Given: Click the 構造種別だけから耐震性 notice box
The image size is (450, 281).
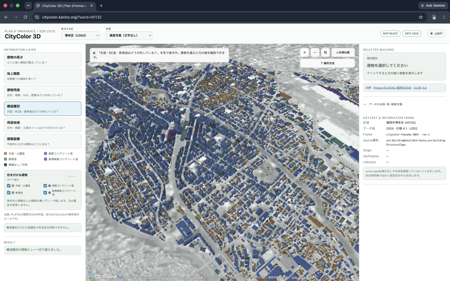Looking at the screenshot, I should tap(43, 228).
